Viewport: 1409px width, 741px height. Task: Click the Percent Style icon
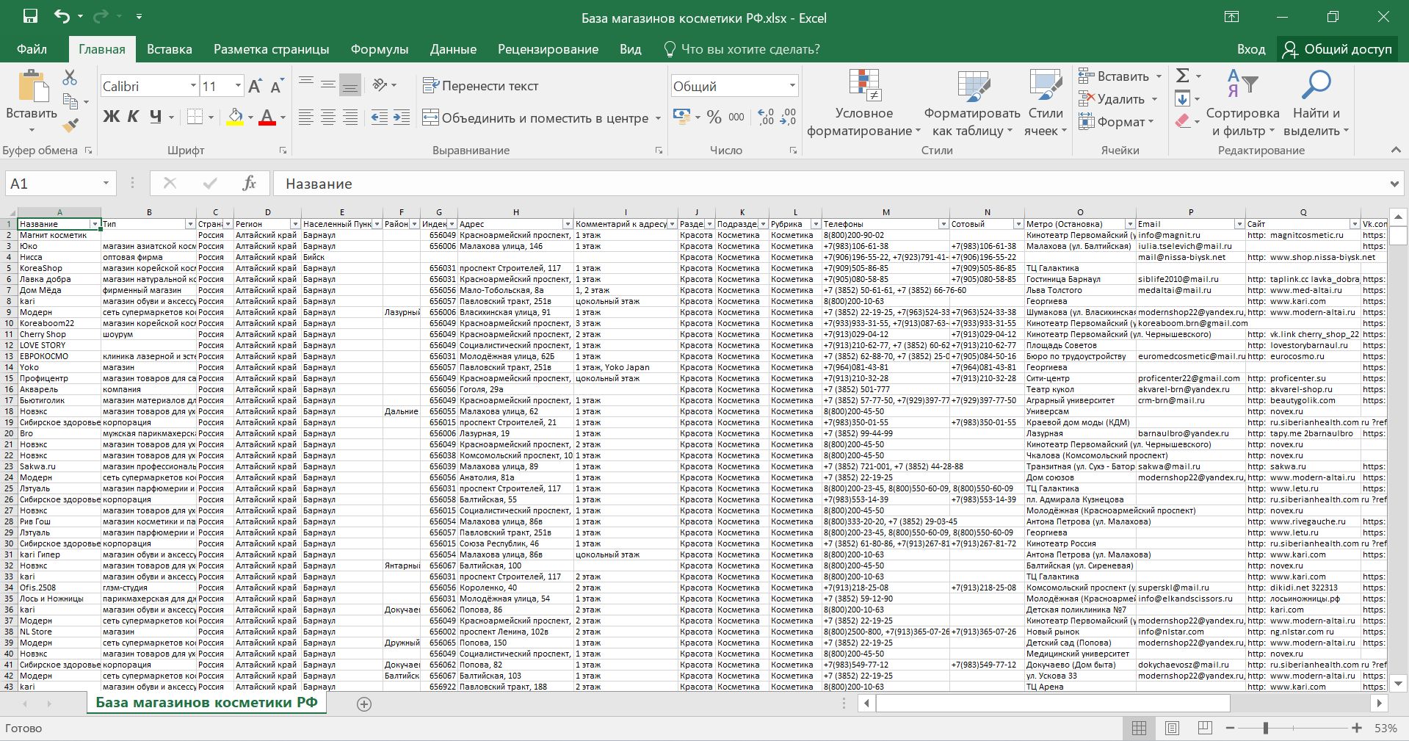[714, 118]
